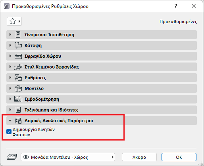Click the Όνομα και Τοποθέτηση panel icon
This screenshot has height=166, width=204.
[x=18, y=35]
